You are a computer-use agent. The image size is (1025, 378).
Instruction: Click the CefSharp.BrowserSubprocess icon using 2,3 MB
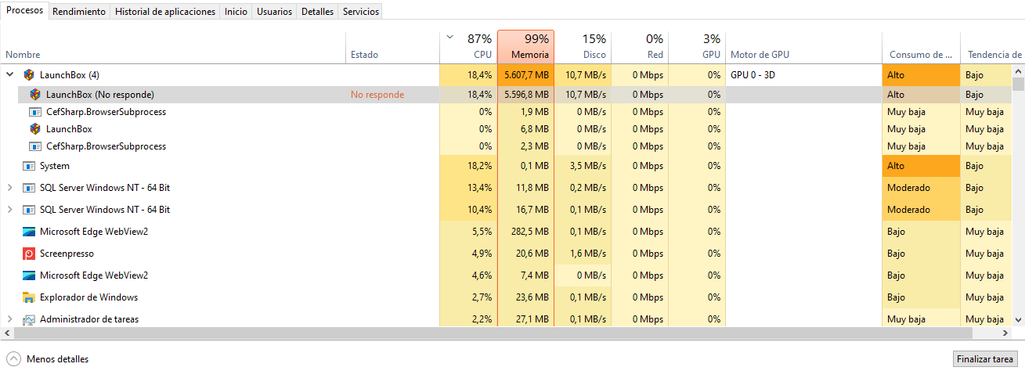tap(34, 146)
